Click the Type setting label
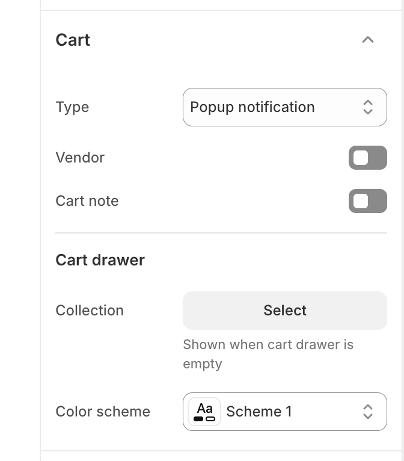The height and width of the screenshot is (461, 404). [72, 107]
